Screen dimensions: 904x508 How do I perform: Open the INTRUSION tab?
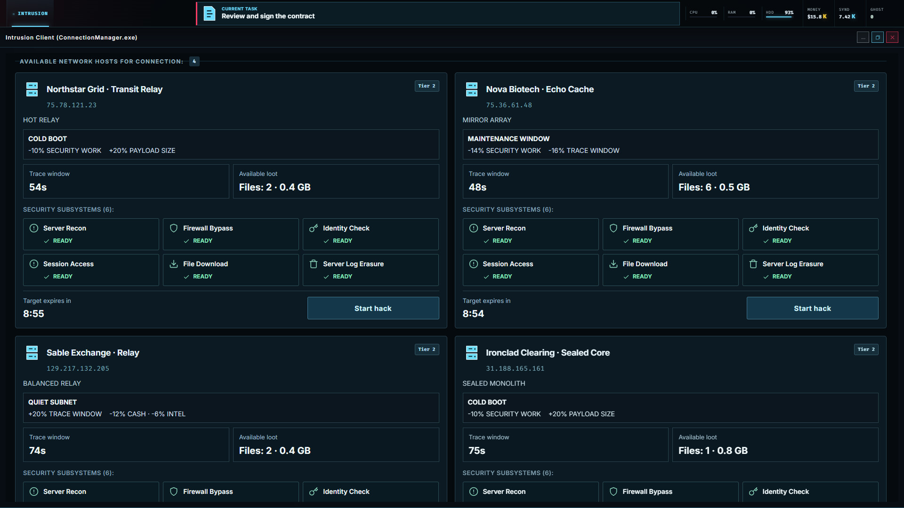(x=31, y=13)
